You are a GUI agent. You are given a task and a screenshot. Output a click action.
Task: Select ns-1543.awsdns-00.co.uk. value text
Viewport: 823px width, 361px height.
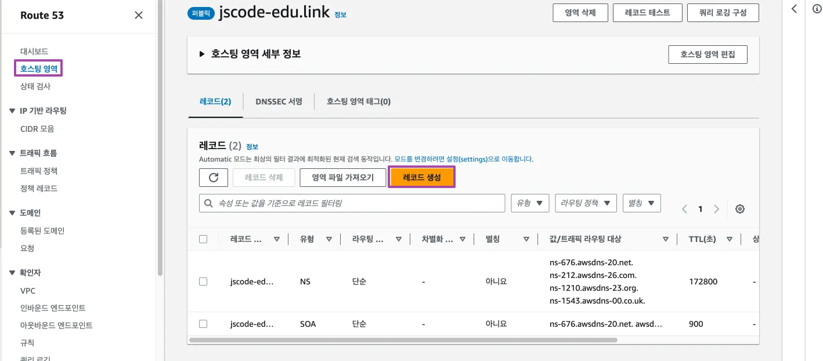pos(597,301)
